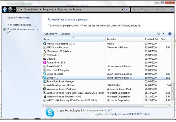Open Control Panel Home link
Screen dimensions: 176x122
(x=18, y=18)
